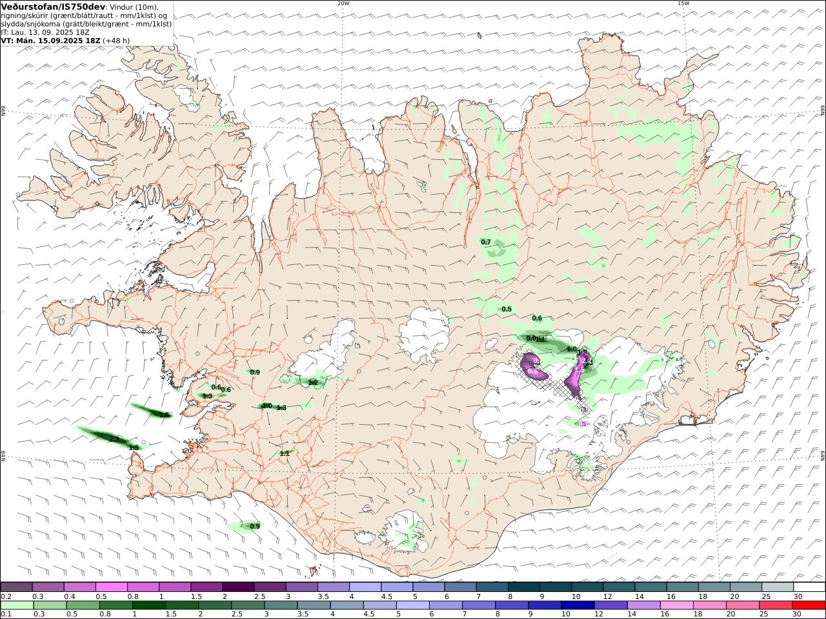The image size is (826, 619).
Task: Click the bright red swatch labeled 30
Action: [x=809, y=605]
